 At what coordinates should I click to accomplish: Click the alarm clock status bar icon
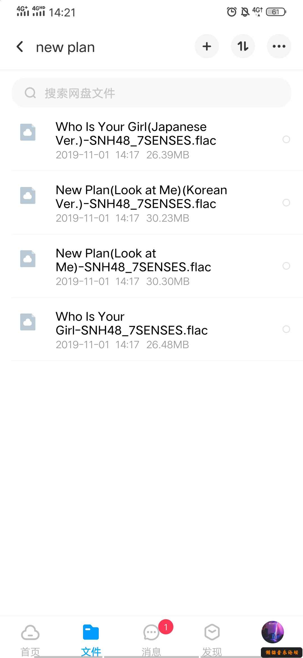point(232,12)
